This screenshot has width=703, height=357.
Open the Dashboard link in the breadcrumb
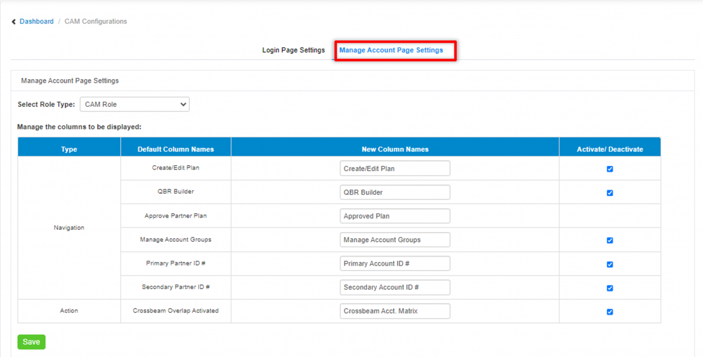click(37, 21)
